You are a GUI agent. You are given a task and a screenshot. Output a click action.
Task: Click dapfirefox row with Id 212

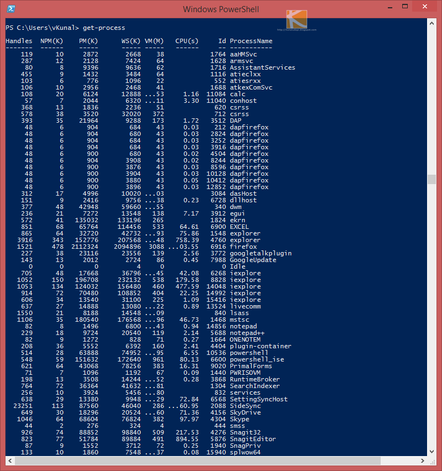tap(137, 127)
